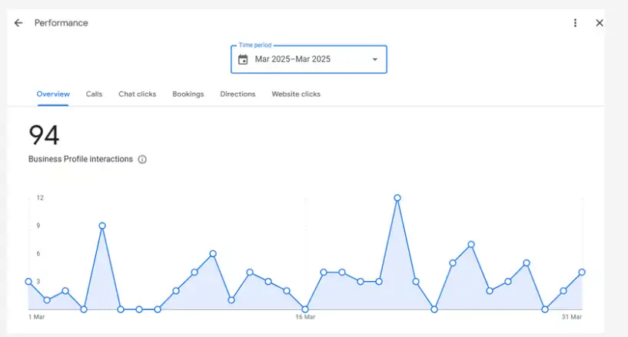The width and height of the screenshot is (628, 337).
Task: Open the Chat clicks tab
Action: click(137, 94)
